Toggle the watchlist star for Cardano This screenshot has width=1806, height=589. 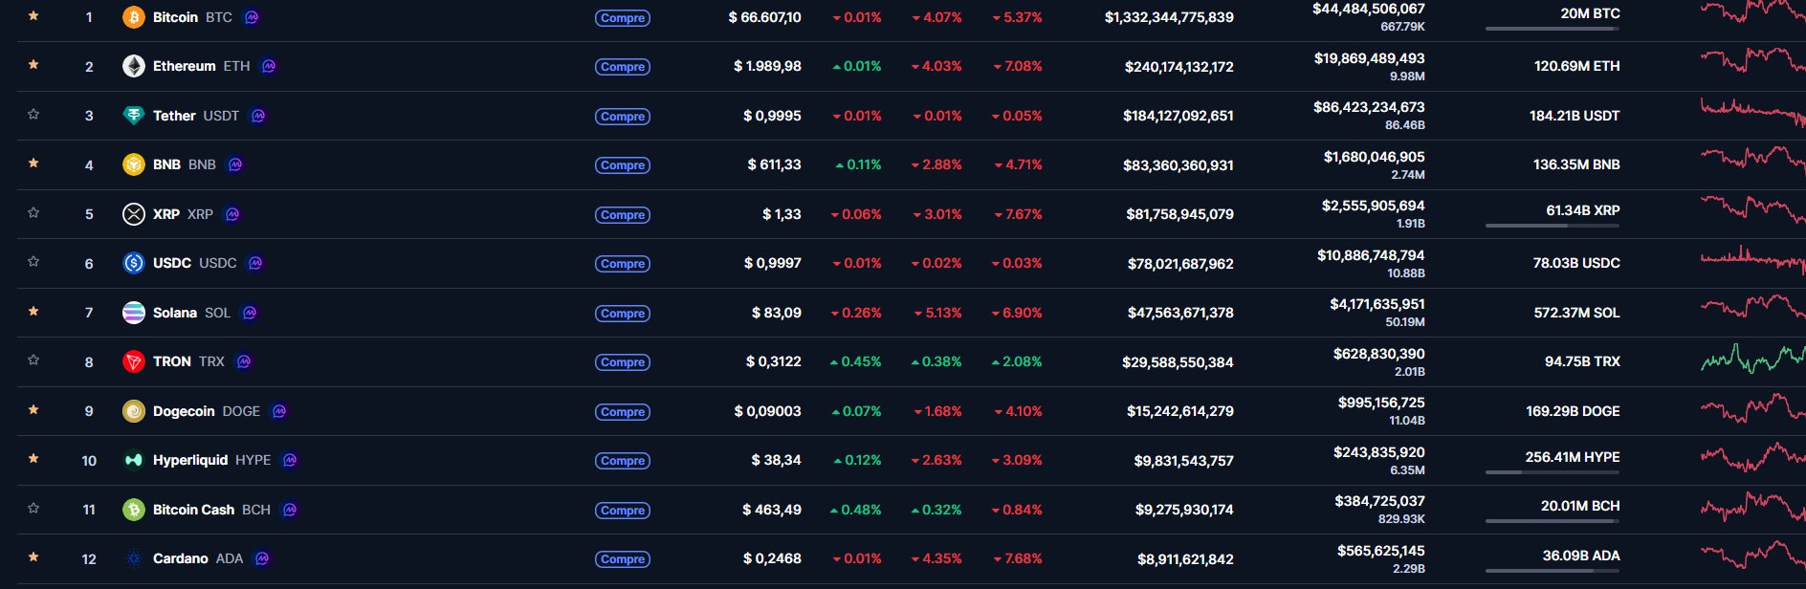point(33,557)
